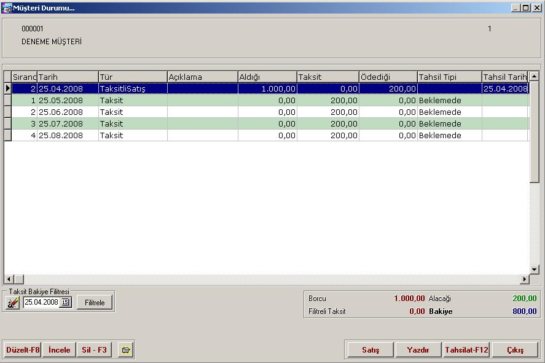
Task: Select the 25.06.2008 Taksit row
Action: pyautogui.click(x=68, y=112)
